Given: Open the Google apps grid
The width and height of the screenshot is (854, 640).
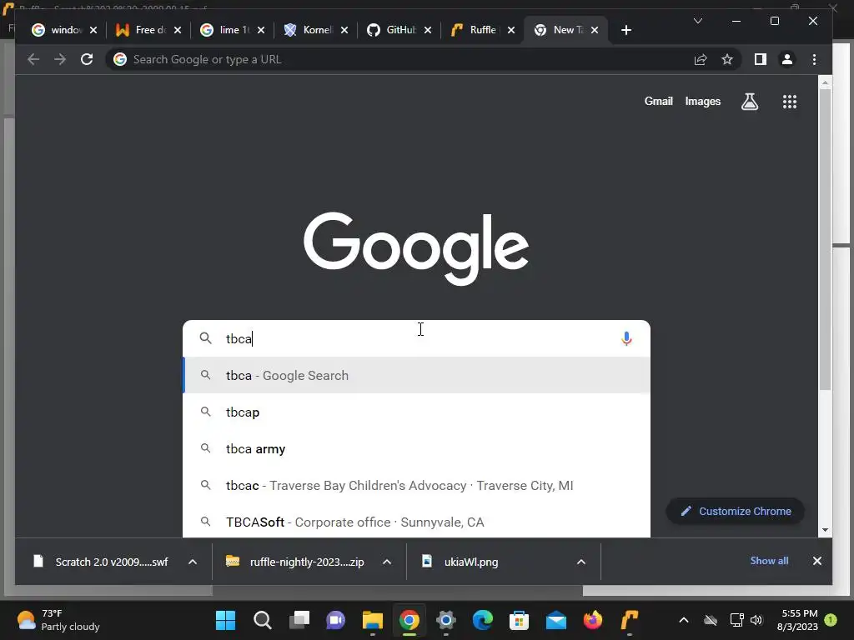Looking at the screenshot, I should coord(790,101).
